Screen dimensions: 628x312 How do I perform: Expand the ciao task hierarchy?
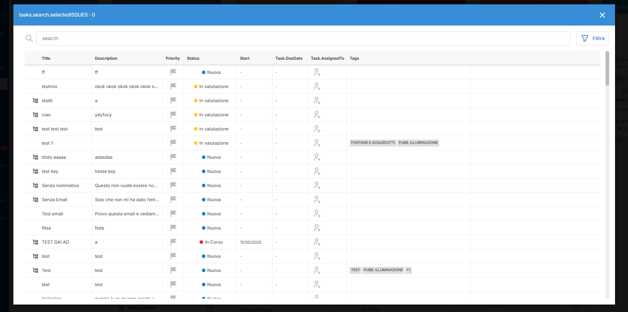[35, 115]
